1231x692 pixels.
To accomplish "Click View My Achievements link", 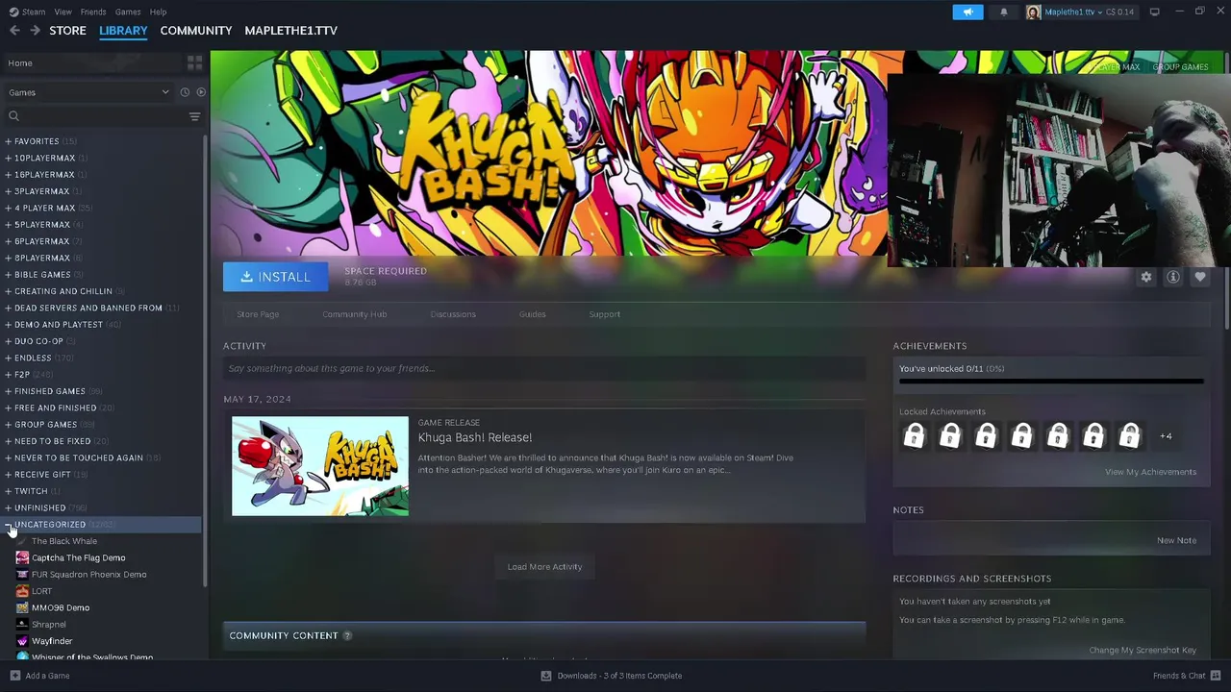I will pos(1150,472).
